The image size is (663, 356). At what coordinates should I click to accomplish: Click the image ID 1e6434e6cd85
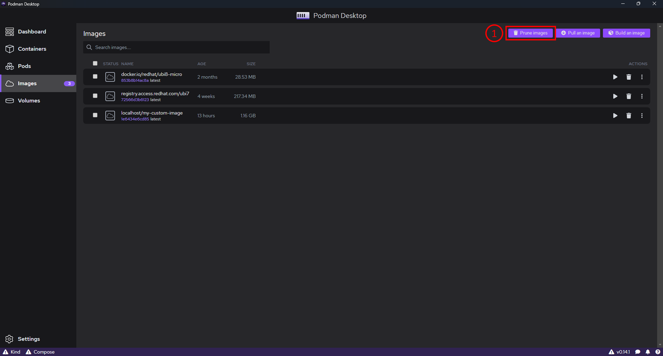pyautogui.click(x=135, y=119)
